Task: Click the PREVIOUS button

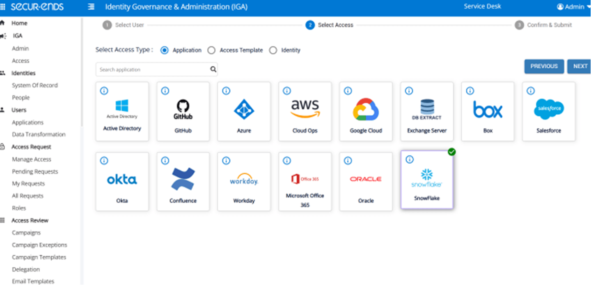Action: point(544,66)
